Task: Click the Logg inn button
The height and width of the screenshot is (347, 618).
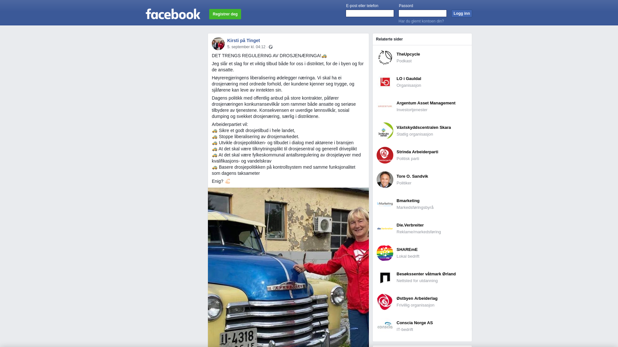Action: [x=462, y=13]
